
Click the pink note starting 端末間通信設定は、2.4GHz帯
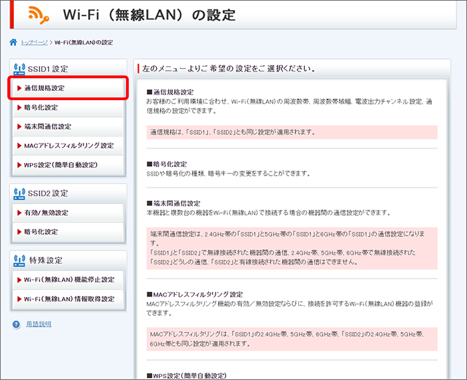[292, 248]
